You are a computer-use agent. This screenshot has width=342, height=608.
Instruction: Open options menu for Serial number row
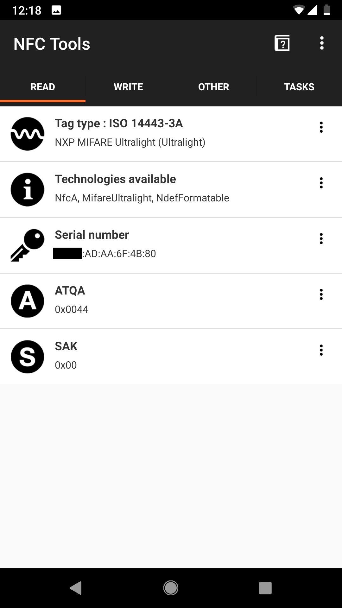pyautogui.click(x=321, y=239)
